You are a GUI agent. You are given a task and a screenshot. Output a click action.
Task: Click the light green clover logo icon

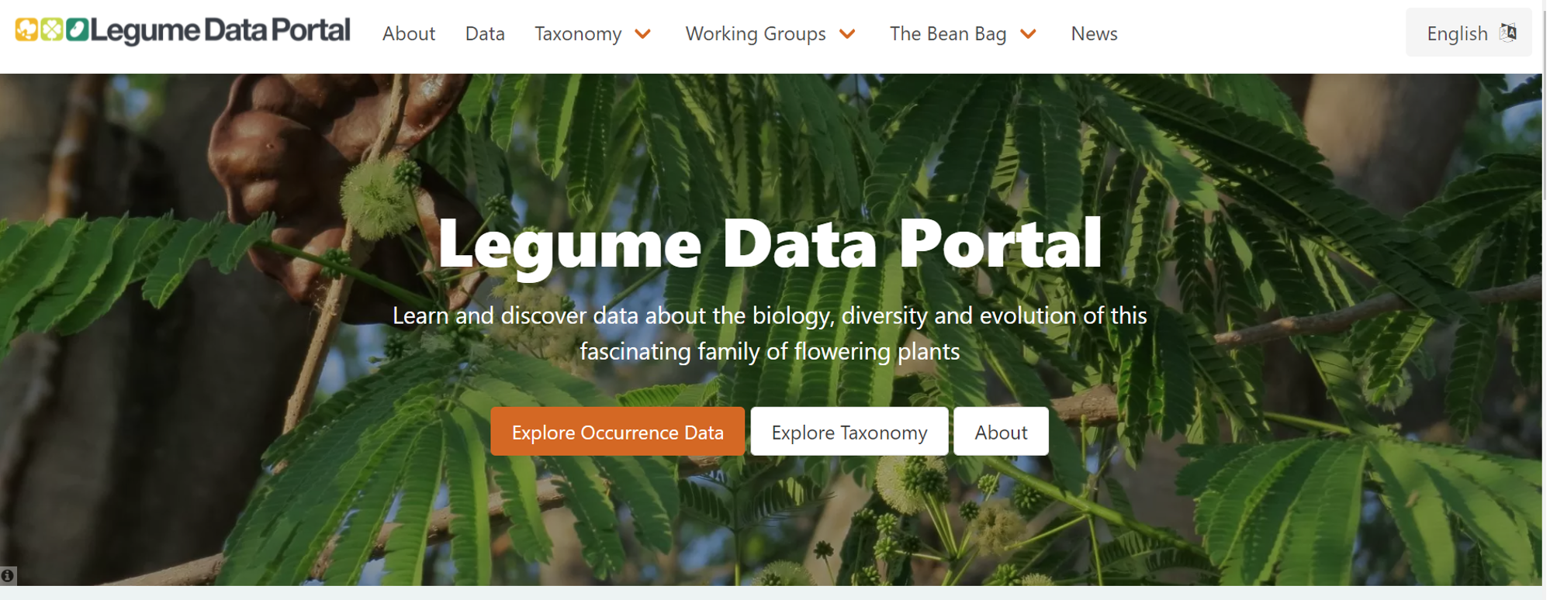(52, 30)
